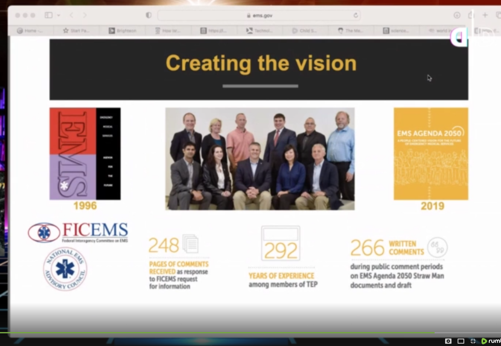
Task: Click 'during public comment periods' text
Action: (396, 266)
